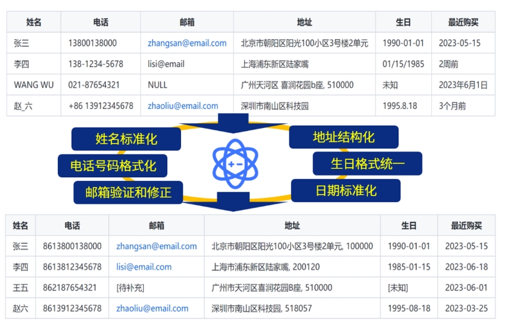
Task: Select purchase cell 2周前
Action: tap(463, 64)
